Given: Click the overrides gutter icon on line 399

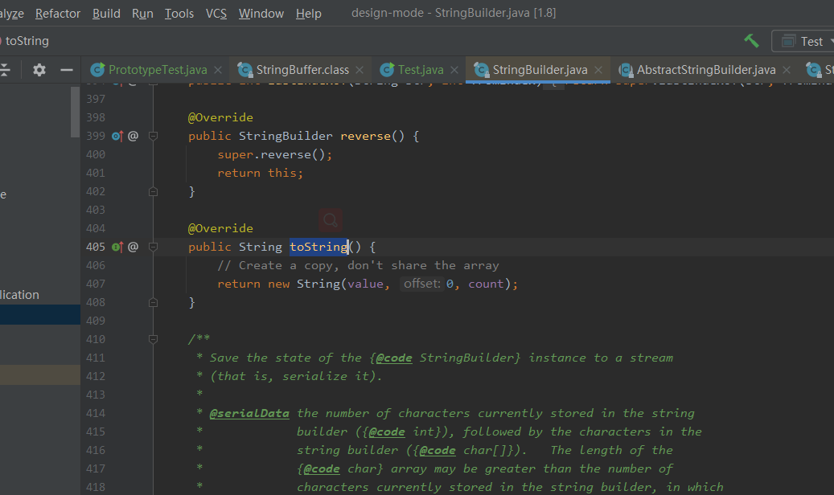Looking at the screenshot, I should [x=117, y=136].
